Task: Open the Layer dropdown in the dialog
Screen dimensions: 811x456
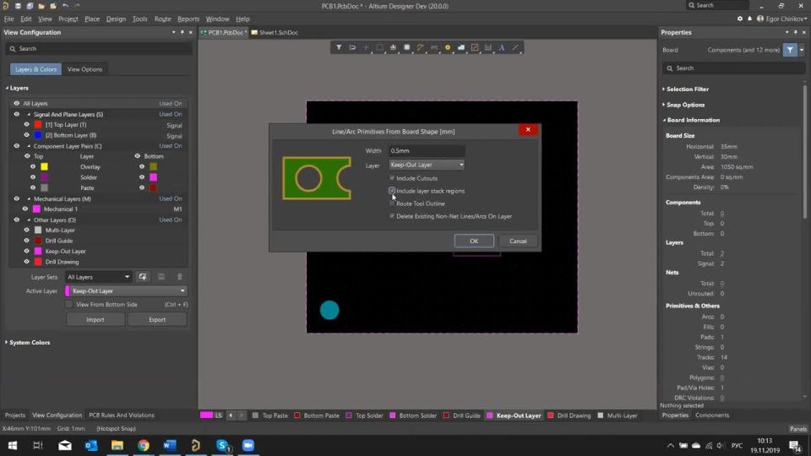Action: [427, 165]
